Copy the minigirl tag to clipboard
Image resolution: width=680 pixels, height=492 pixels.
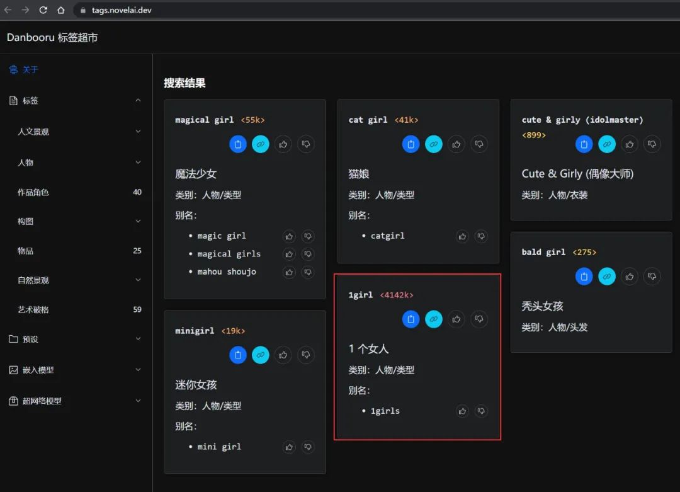coord(237,355)
